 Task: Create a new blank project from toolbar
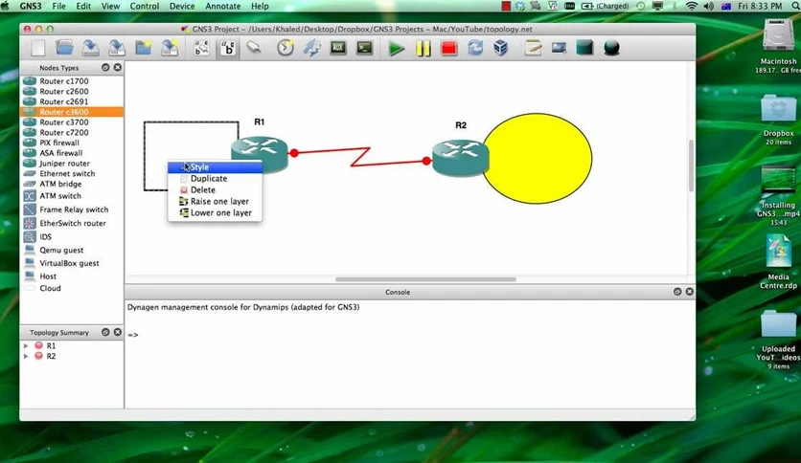tap(37, 48)
